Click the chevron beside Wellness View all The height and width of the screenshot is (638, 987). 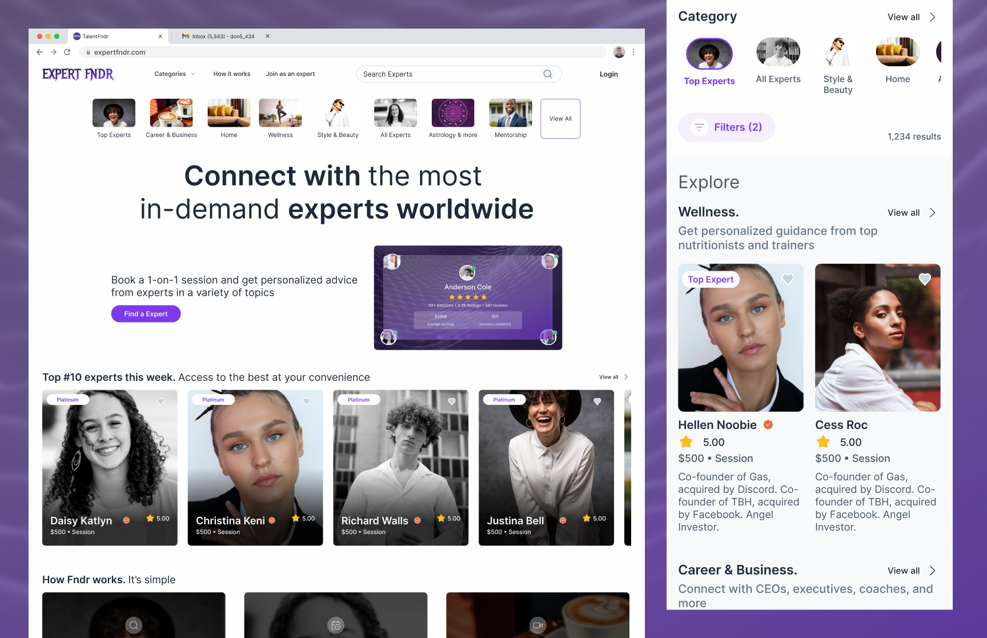point(932,212)
